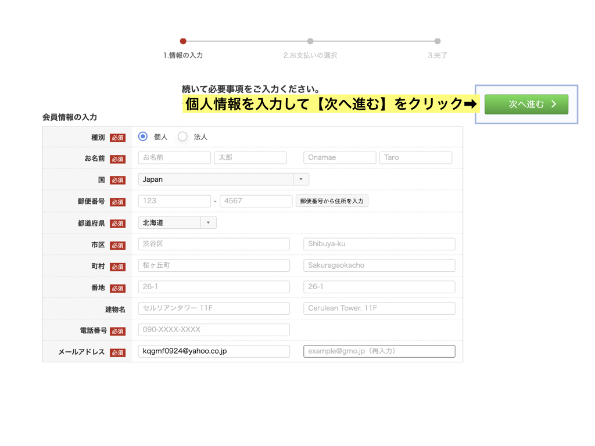Viewport: 595px width, 446px height.
Task: Click the 都道府県 label
Action: (x=91, y=224)
